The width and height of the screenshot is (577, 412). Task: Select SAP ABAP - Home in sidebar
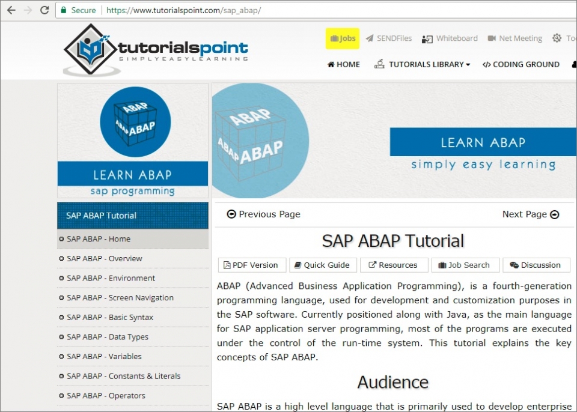[133, 239]
